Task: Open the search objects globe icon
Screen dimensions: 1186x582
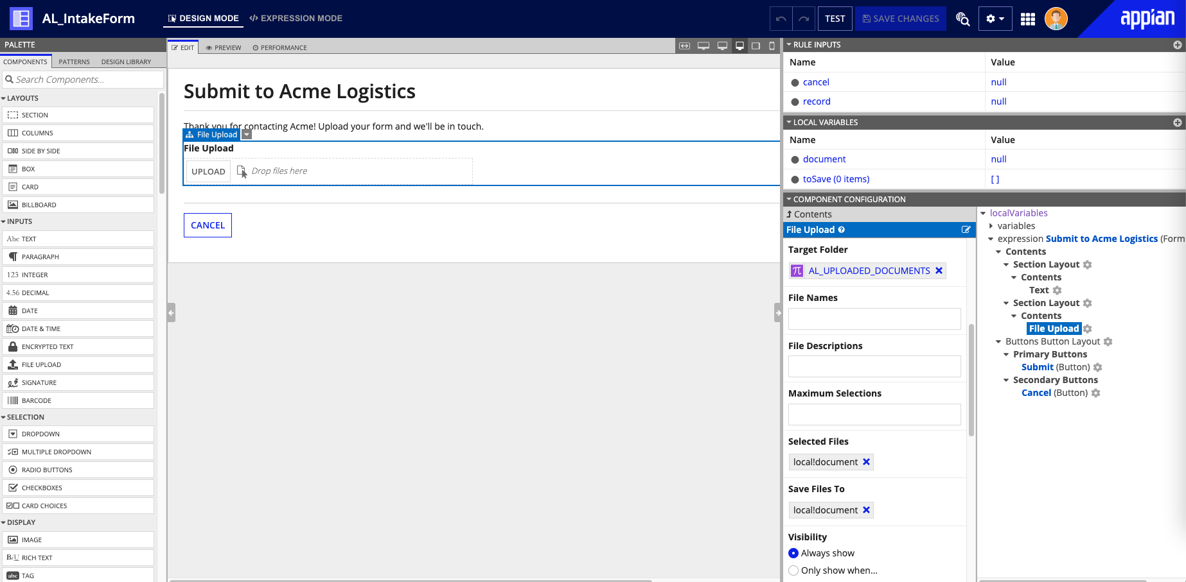Action: point(962,19)
